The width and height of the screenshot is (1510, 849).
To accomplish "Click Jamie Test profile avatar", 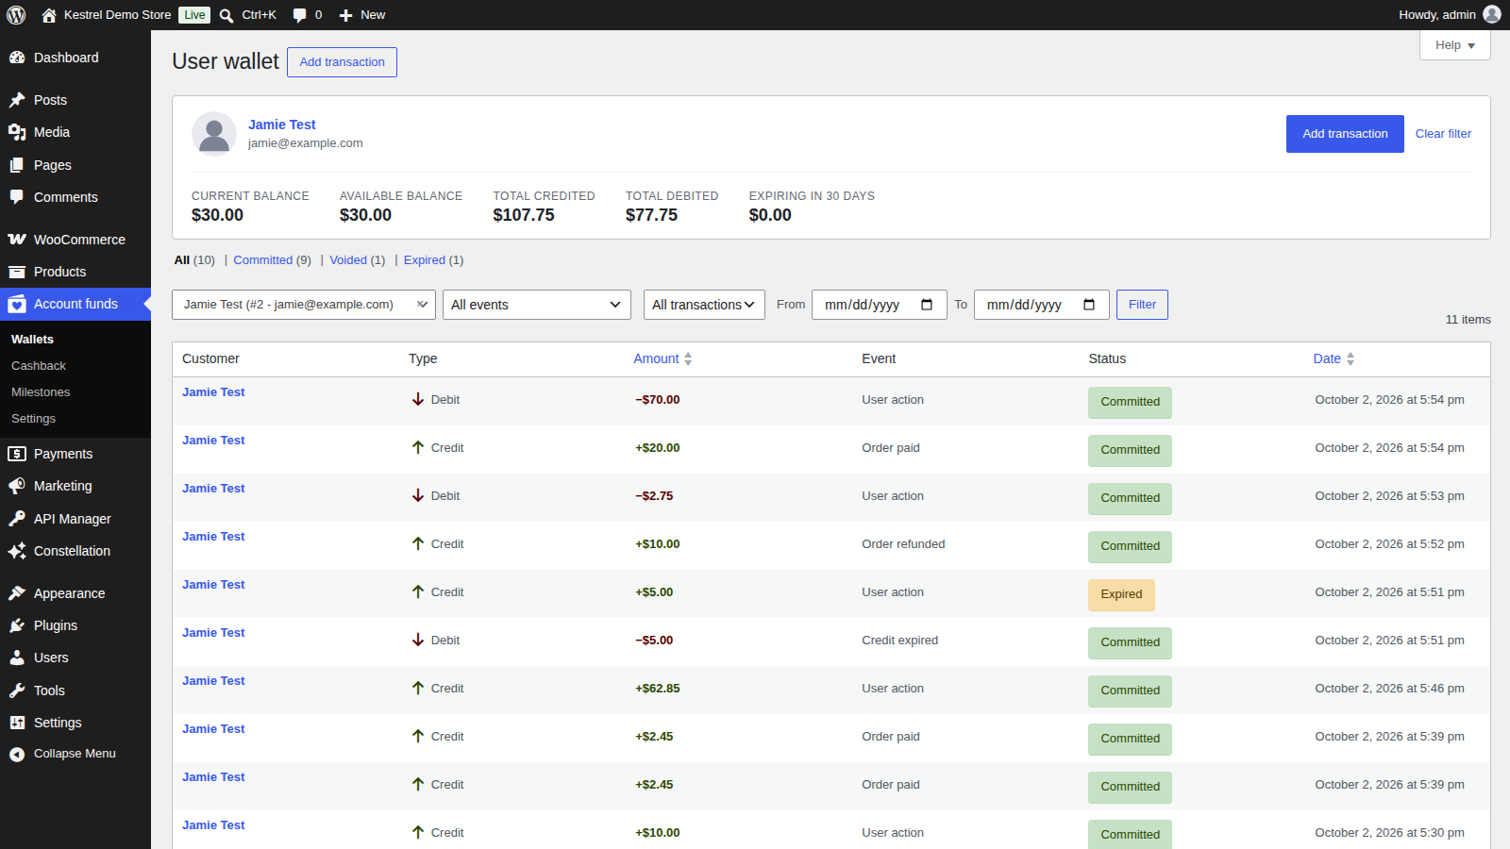I will point(214,134).
